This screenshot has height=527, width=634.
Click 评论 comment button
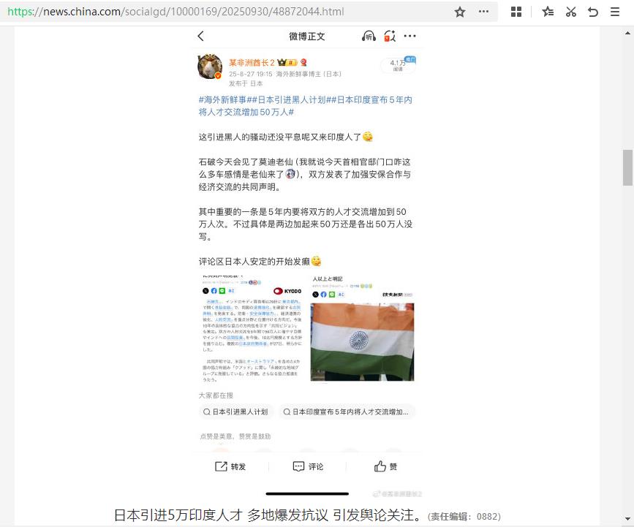(308, 466)
